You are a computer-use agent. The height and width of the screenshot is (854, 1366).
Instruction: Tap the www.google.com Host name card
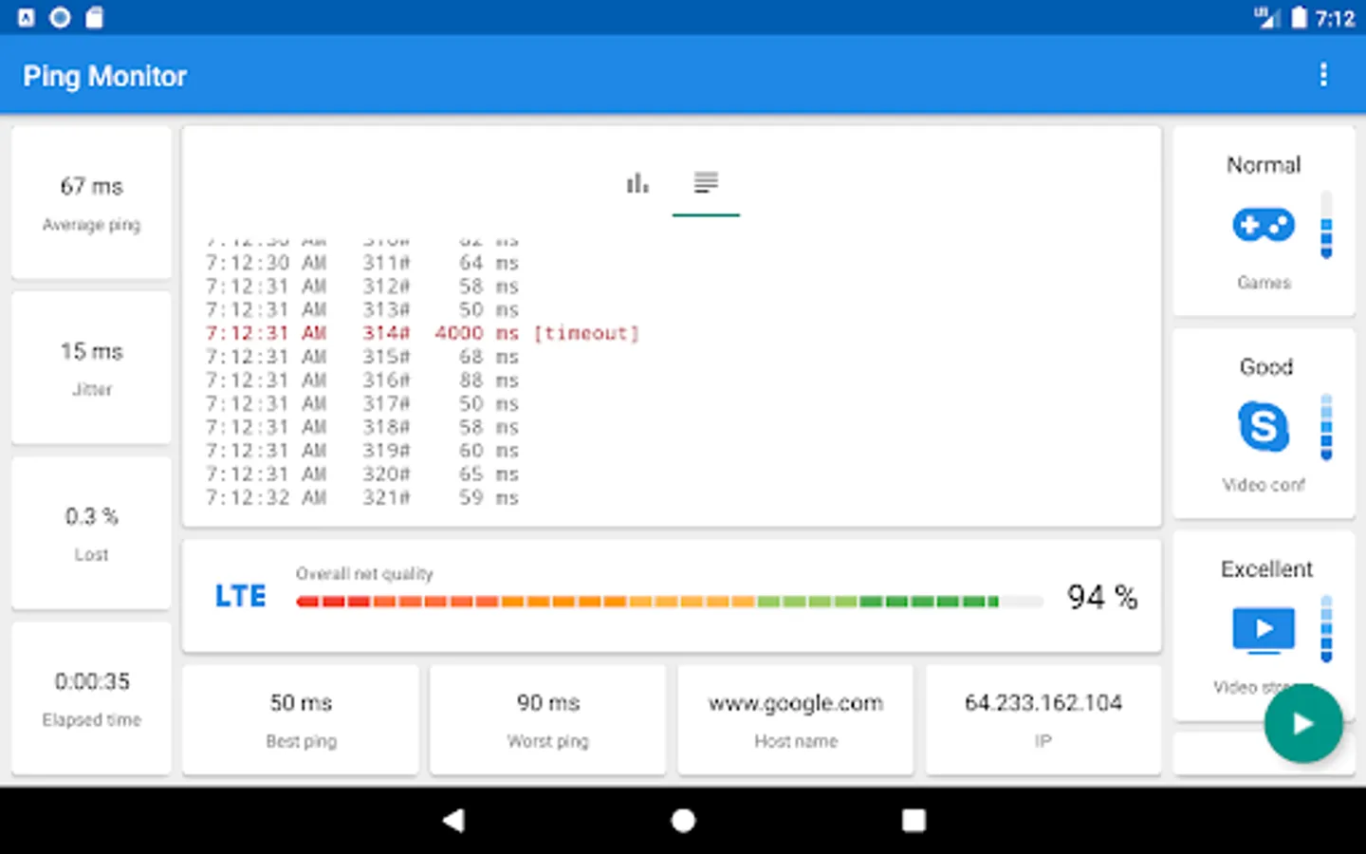(796, 719)
